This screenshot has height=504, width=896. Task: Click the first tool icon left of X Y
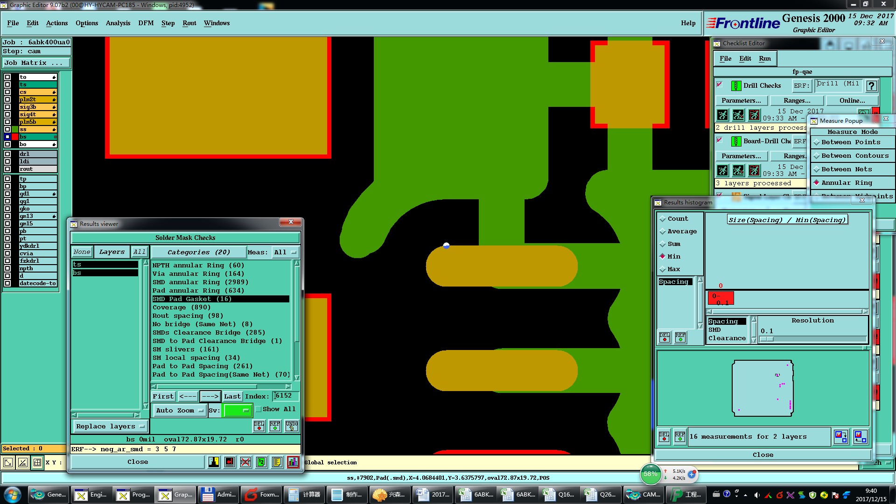click(8, 462)
